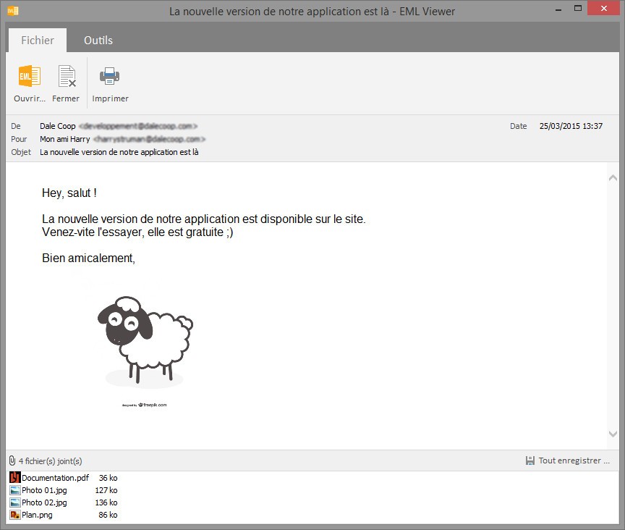
Task: Click the scroll up arrow
Action: point(613,178)
